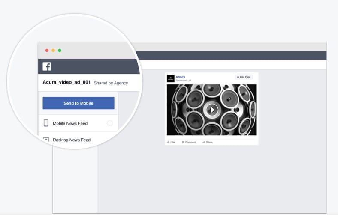
Task: Play the speaker video ad
Action: pyautogui.click(x=211, y=110)
